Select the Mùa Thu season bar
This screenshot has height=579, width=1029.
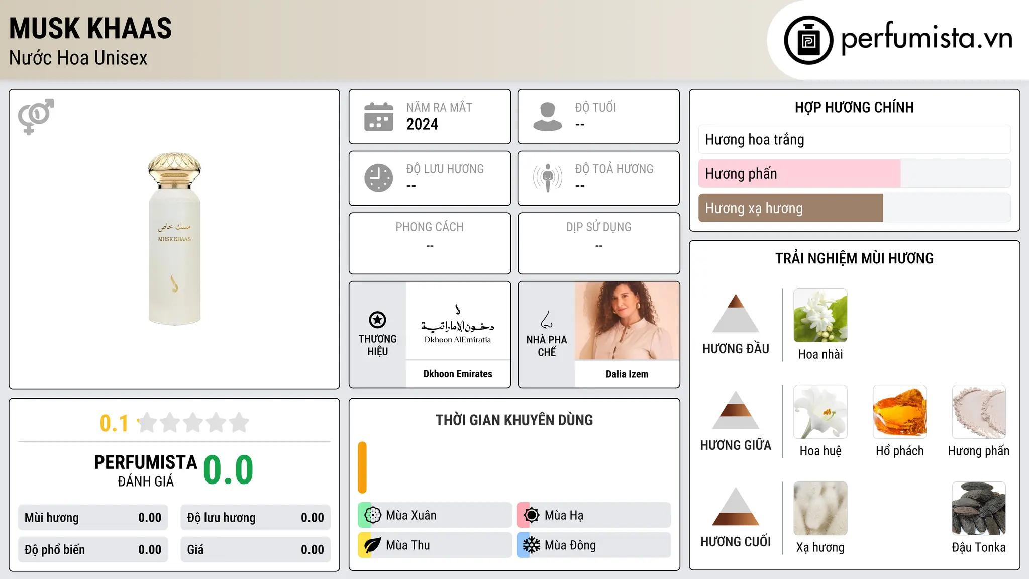point(435,545)
